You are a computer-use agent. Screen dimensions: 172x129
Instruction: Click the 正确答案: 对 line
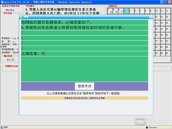pyautogui.click(x=85, y=54)
